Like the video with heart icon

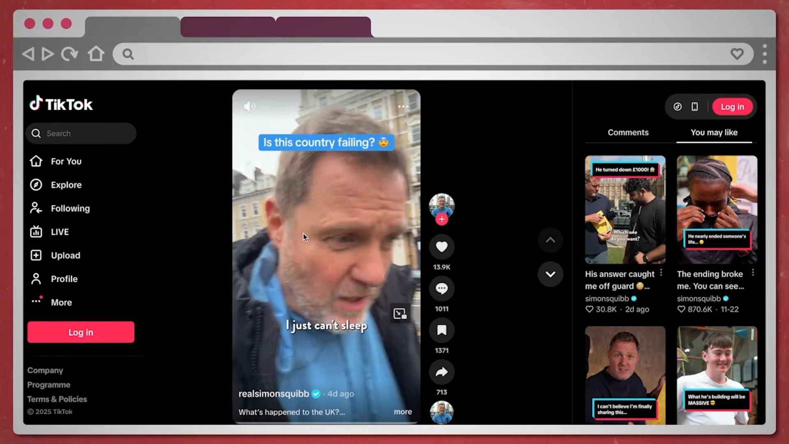point(441,247)
